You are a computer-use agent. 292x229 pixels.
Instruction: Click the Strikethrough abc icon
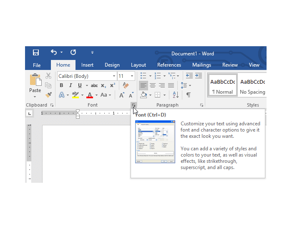tap(94, 85)
